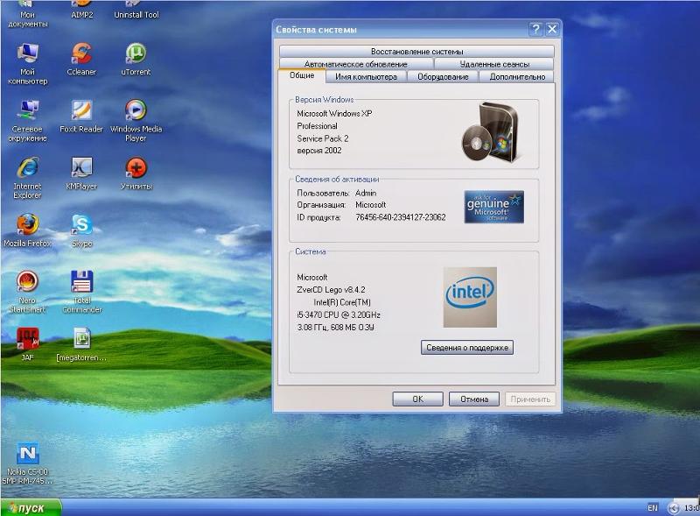
Task: Select the Общие tab
Action: coord(302,75)
